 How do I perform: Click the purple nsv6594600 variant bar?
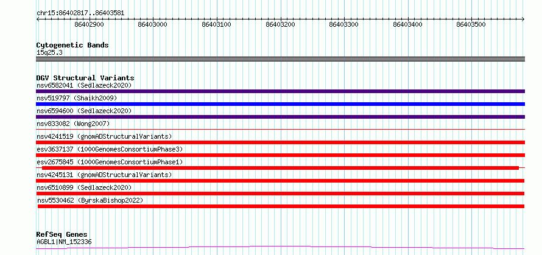point(280,117)
